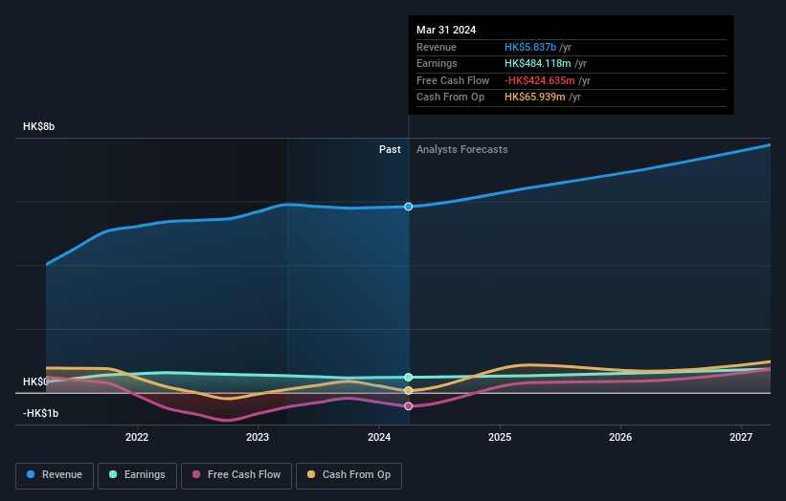Click the Earnings row label in tooltip
786x501 pixels.
(437, 63)
